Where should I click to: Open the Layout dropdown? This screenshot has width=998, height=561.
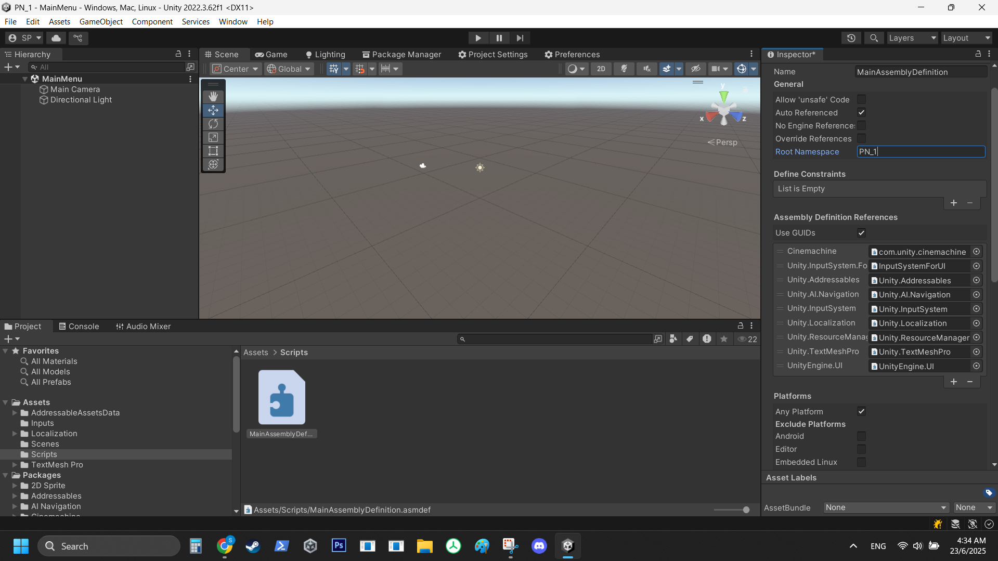pos(967,38)
